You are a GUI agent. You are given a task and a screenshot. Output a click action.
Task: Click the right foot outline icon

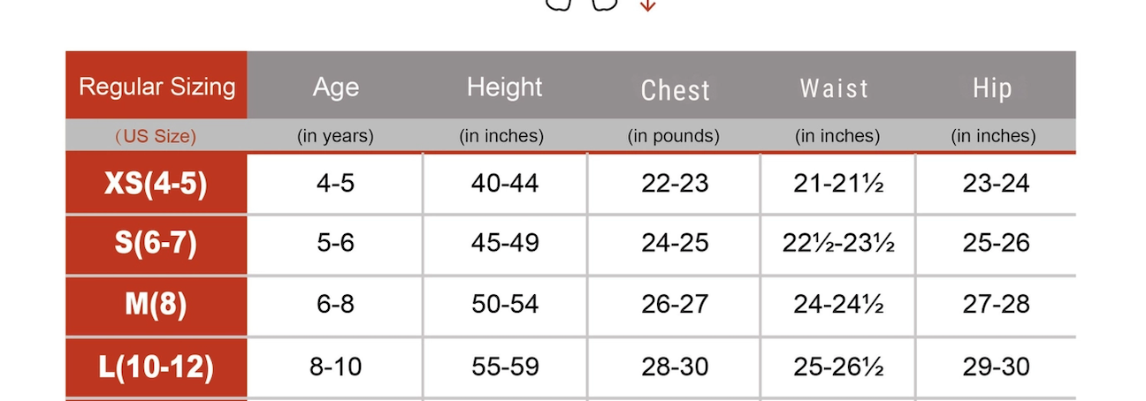tap(604, 4)
